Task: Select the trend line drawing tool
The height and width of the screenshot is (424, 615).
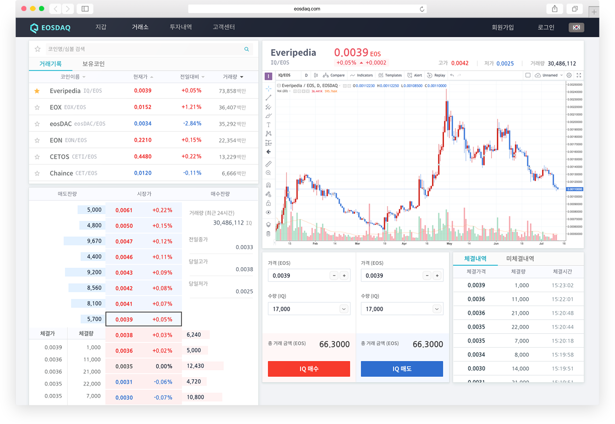Action: [x=268, y=98]
